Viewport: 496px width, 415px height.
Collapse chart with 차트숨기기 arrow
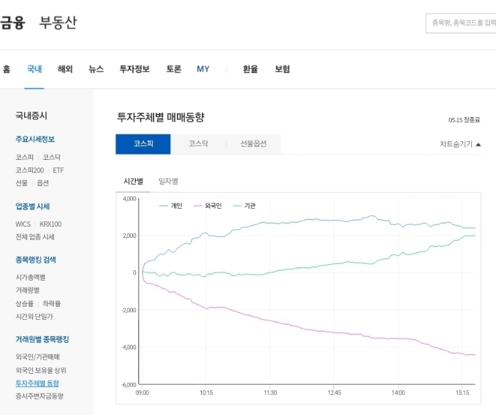[460, 144]
